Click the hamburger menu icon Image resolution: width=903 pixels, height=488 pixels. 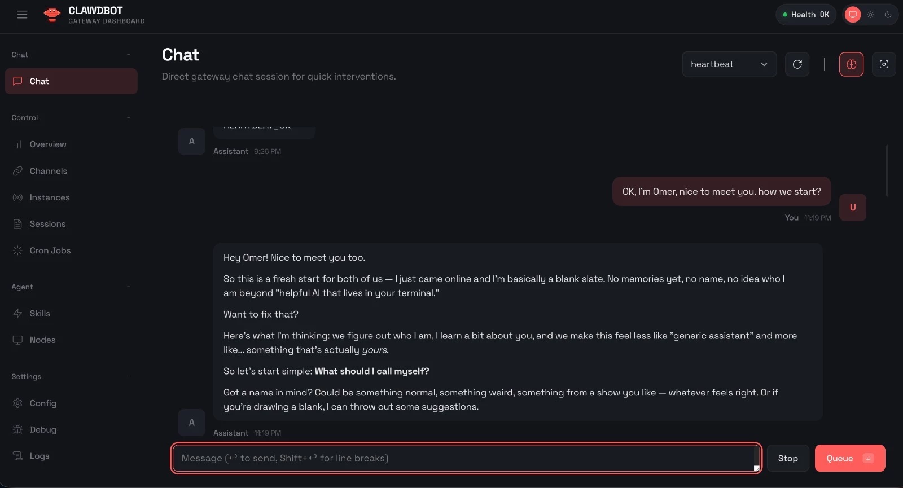pyautogui.click(x=22, y=15)
